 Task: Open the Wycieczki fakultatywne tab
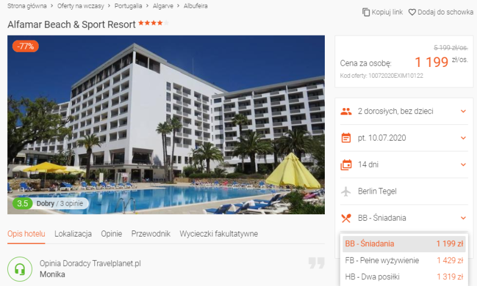(219, 234)
